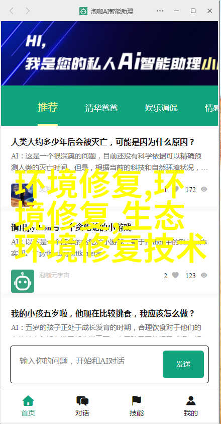This screenshot has width=221, height=424.
Task: Go back with the left arrow icon
Action: tap(12, 11)
